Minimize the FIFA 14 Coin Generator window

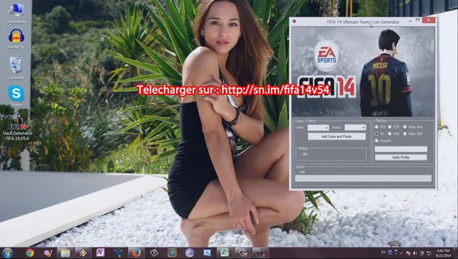(410, 21)
